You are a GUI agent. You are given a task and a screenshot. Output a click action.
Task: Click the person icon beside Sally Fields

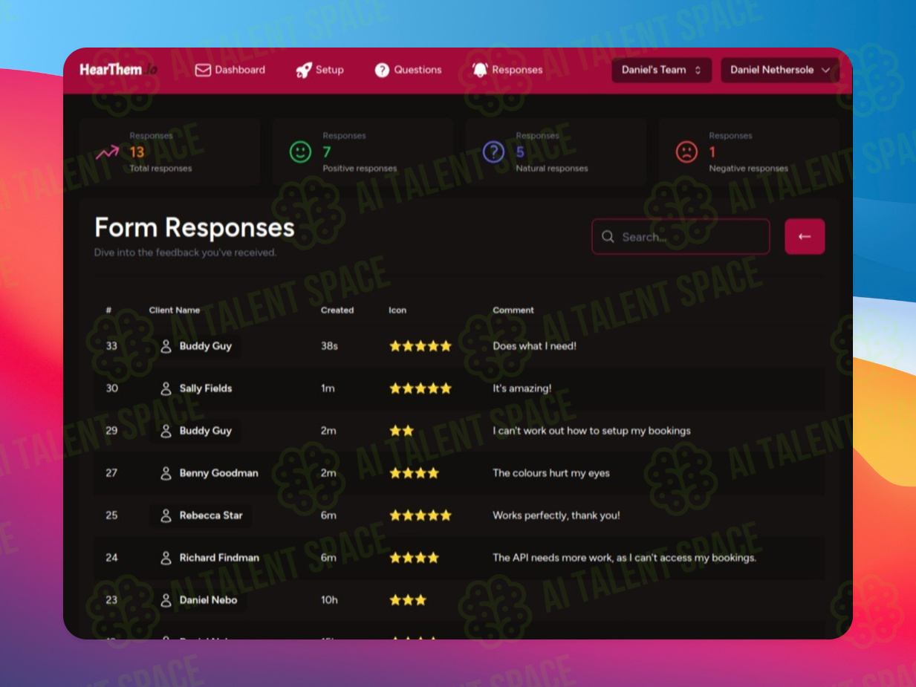[x=166, y=388]
